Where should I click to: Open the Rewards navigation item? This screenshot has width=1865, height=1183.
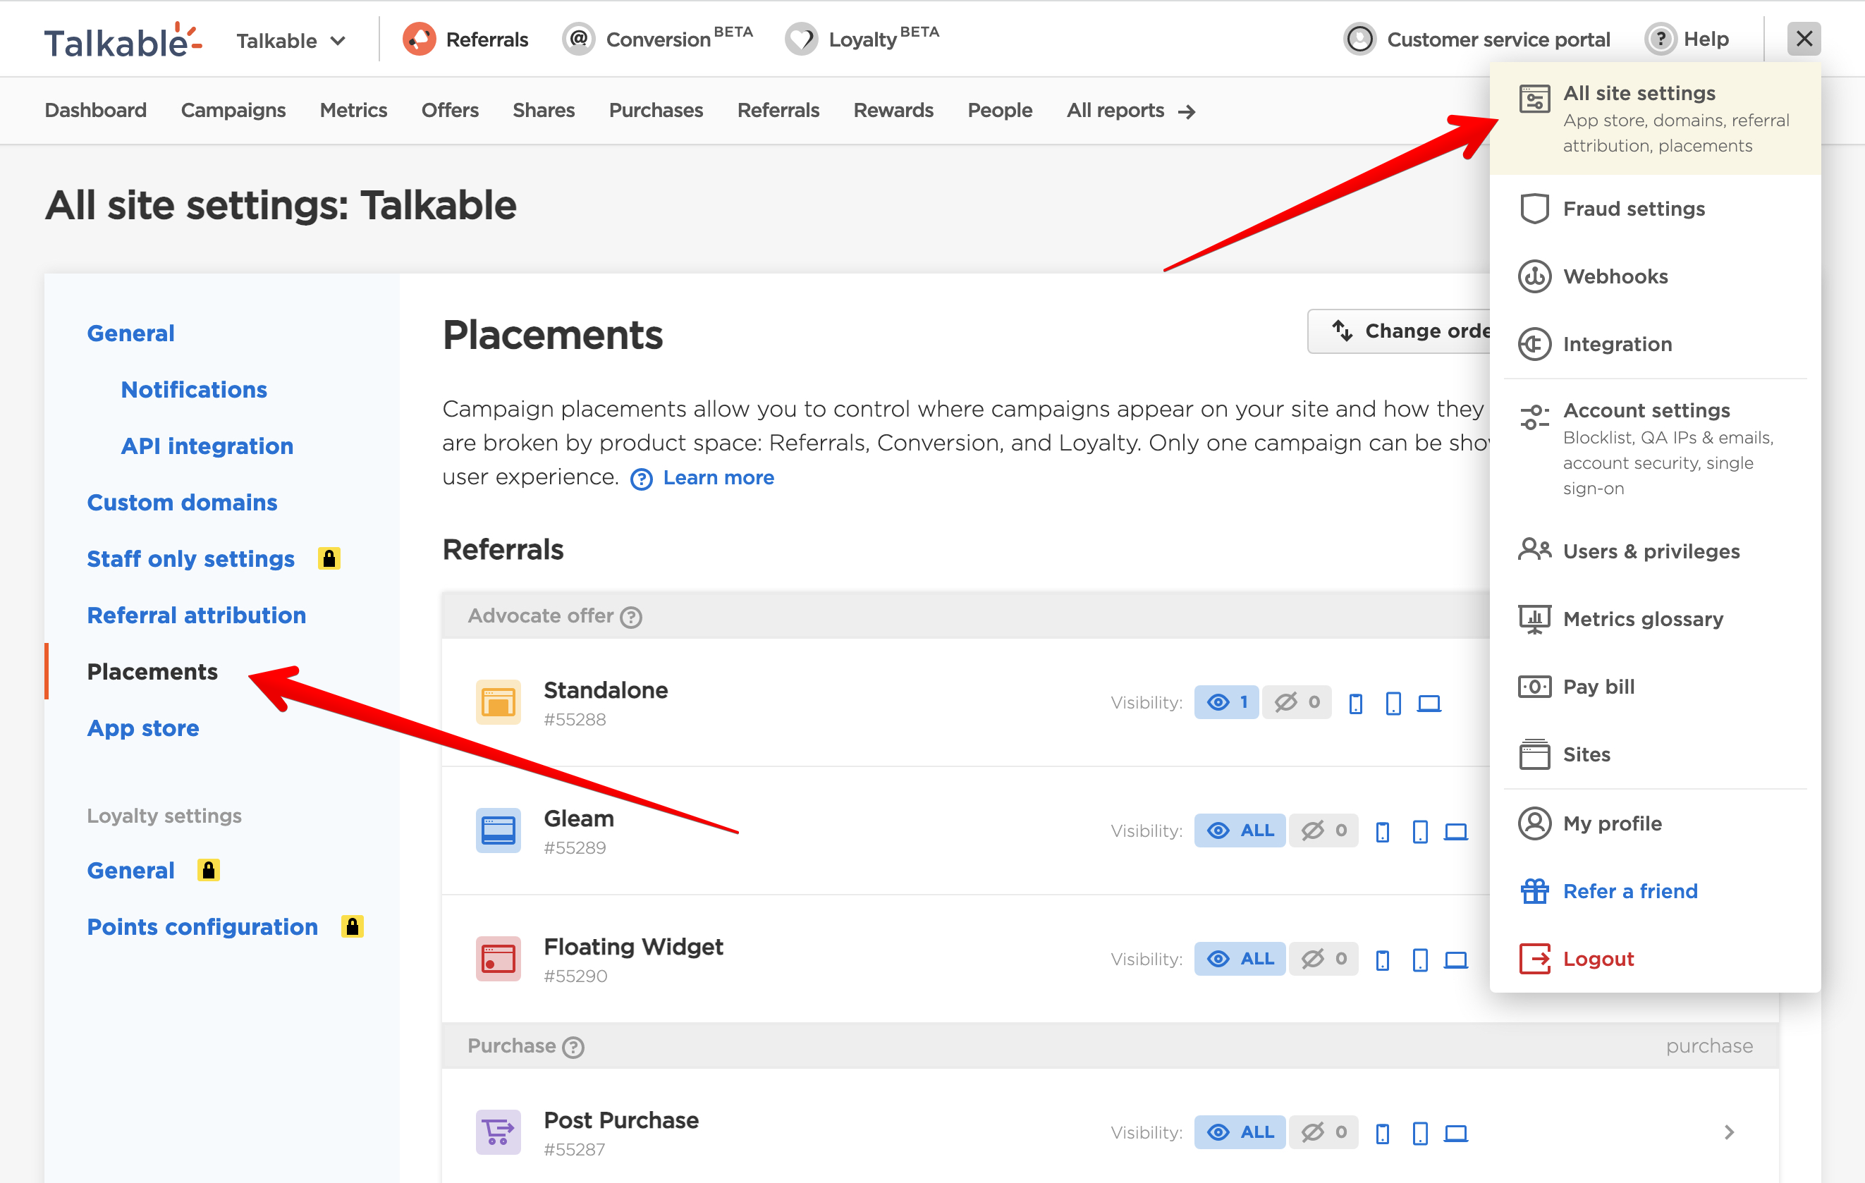click(x=893, y=110)
